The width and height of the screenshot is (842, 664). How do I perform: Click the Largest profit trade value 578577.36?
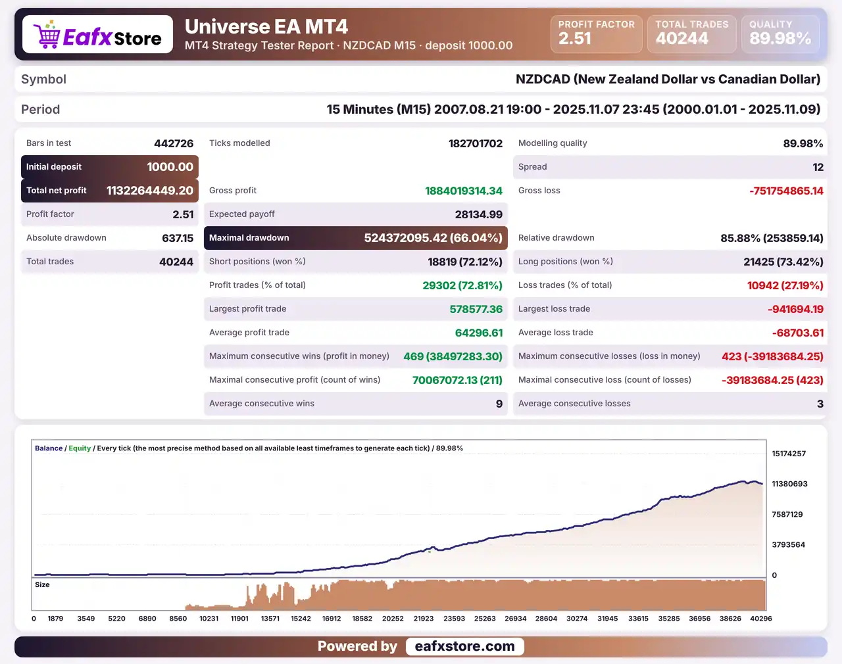pyautogui.click(x=476, y=309)
